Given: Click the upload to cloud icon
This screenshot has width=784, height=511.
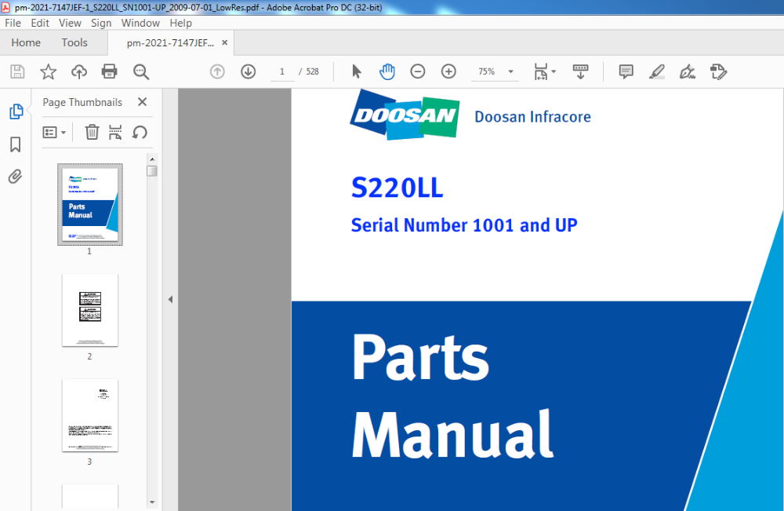Looking at the screenshot, I should [78, 72].
